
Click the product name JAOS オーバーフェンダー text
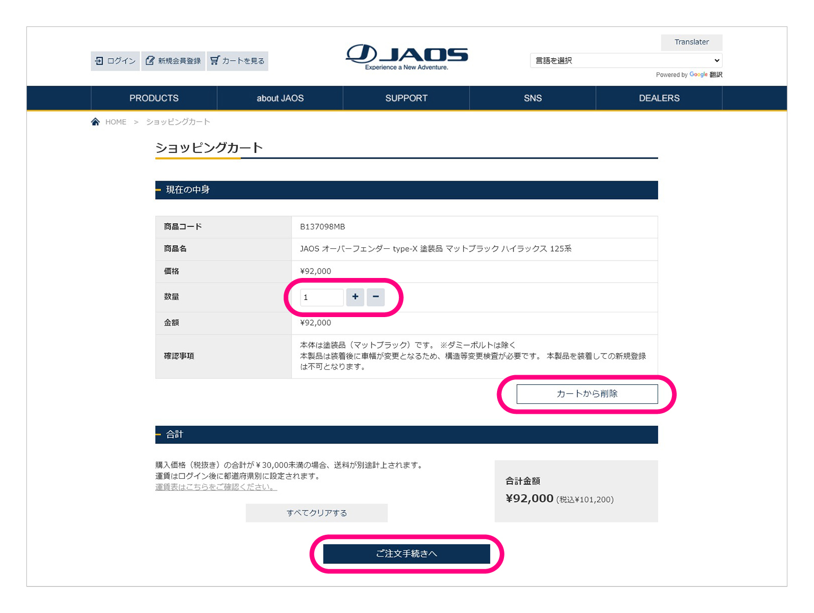(435, 248)
